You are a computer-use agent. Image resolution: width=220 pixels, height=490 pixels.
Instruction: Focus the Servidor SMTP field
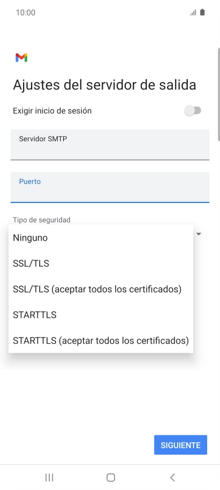pos(110,145)
